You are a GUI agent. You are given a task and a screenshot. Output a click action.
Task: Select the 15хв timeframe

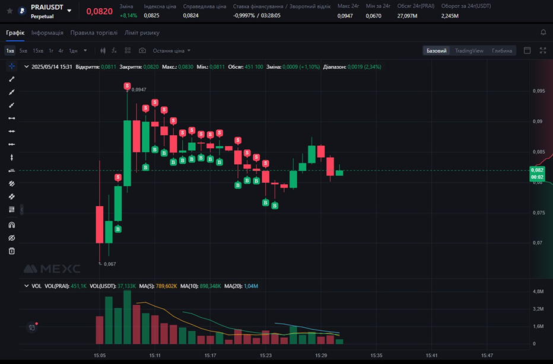pos(38,51)
